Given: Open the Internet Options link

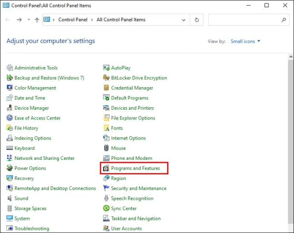Looking at the screenshot, I should click(128, 138).
